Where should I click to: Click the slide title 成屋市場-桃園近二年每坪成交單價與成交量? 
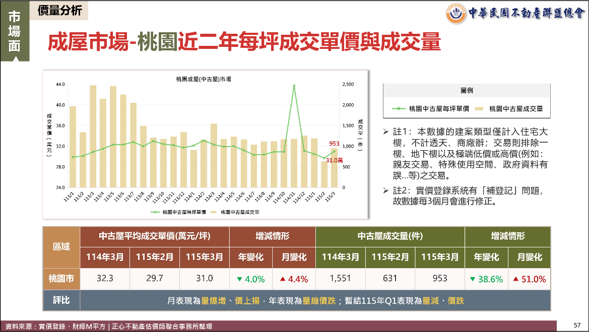point(244,42)
